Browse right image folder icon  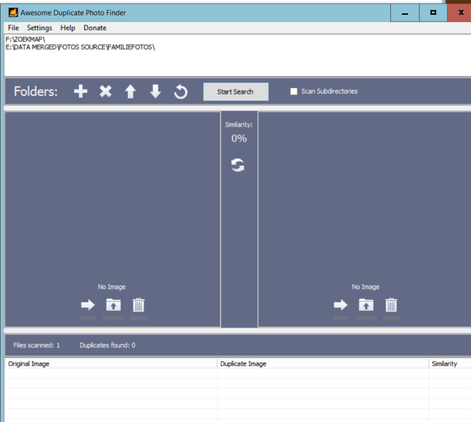(x=366, y=305)
